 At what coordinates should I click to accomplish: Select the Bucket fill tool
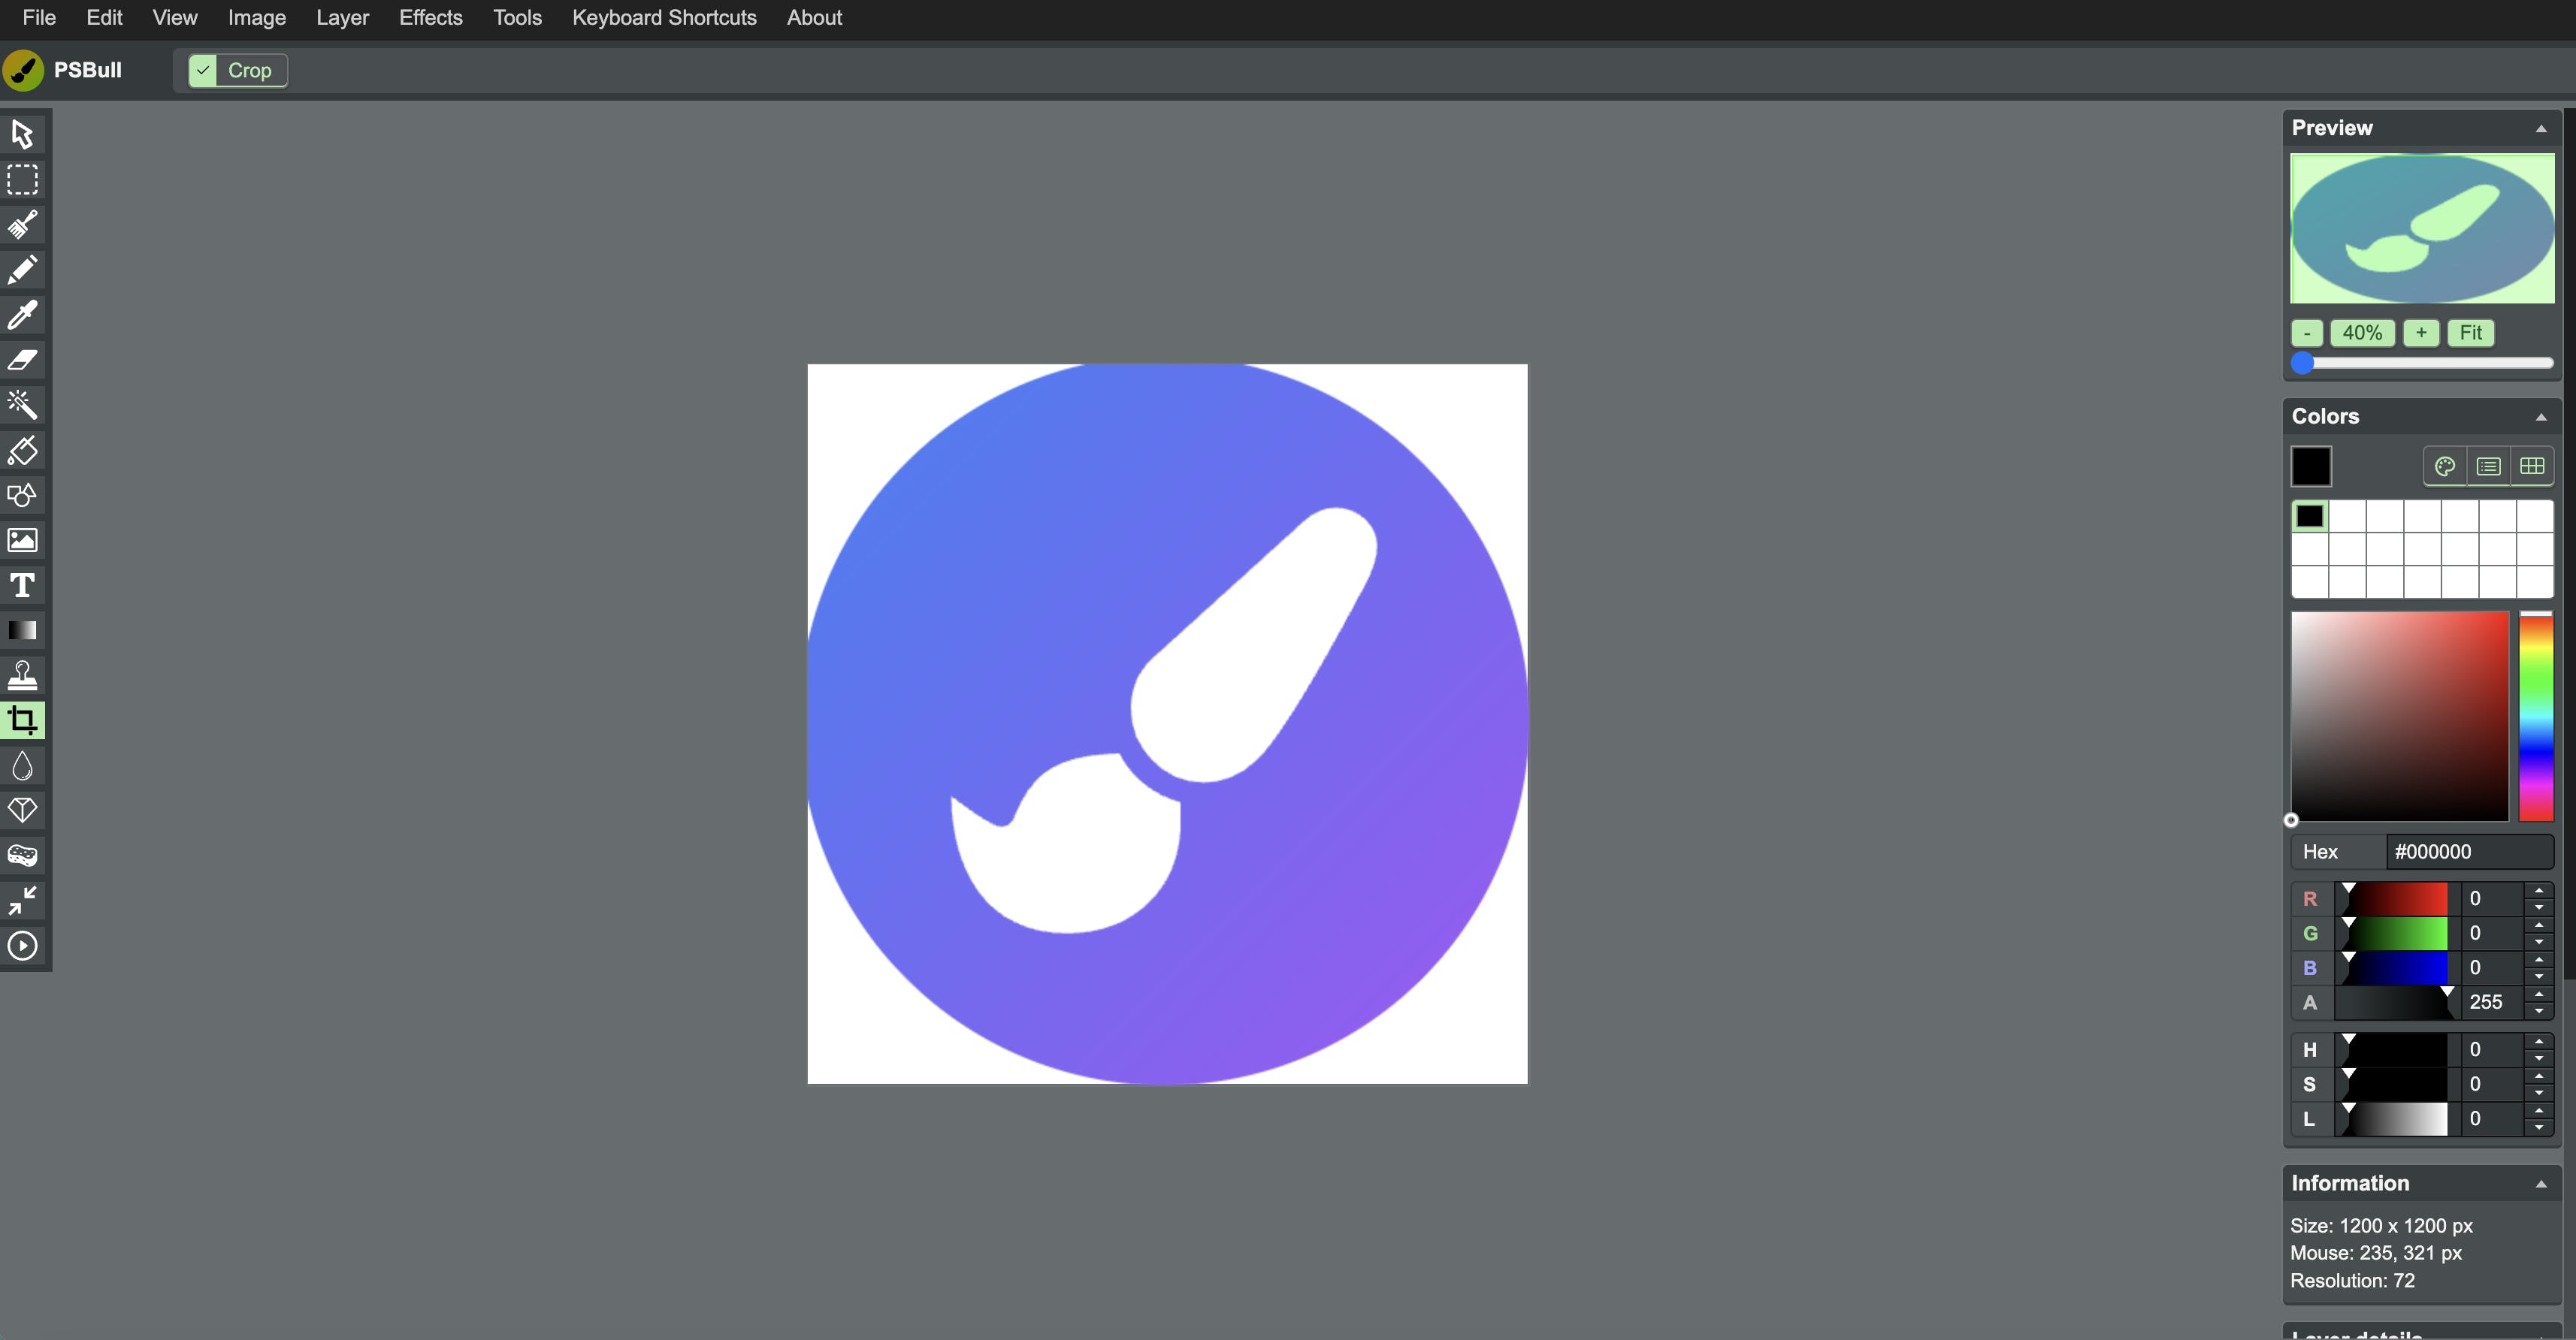22,451
